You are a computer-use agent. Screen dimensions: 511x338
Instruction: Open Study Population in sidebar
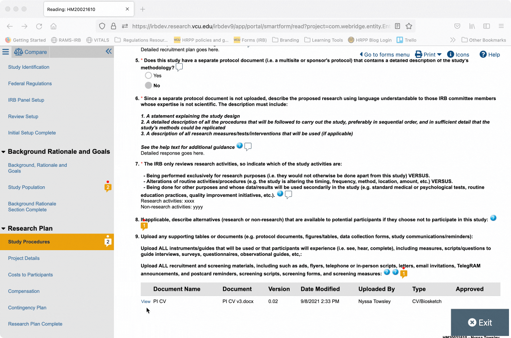(x=26, y=188)
